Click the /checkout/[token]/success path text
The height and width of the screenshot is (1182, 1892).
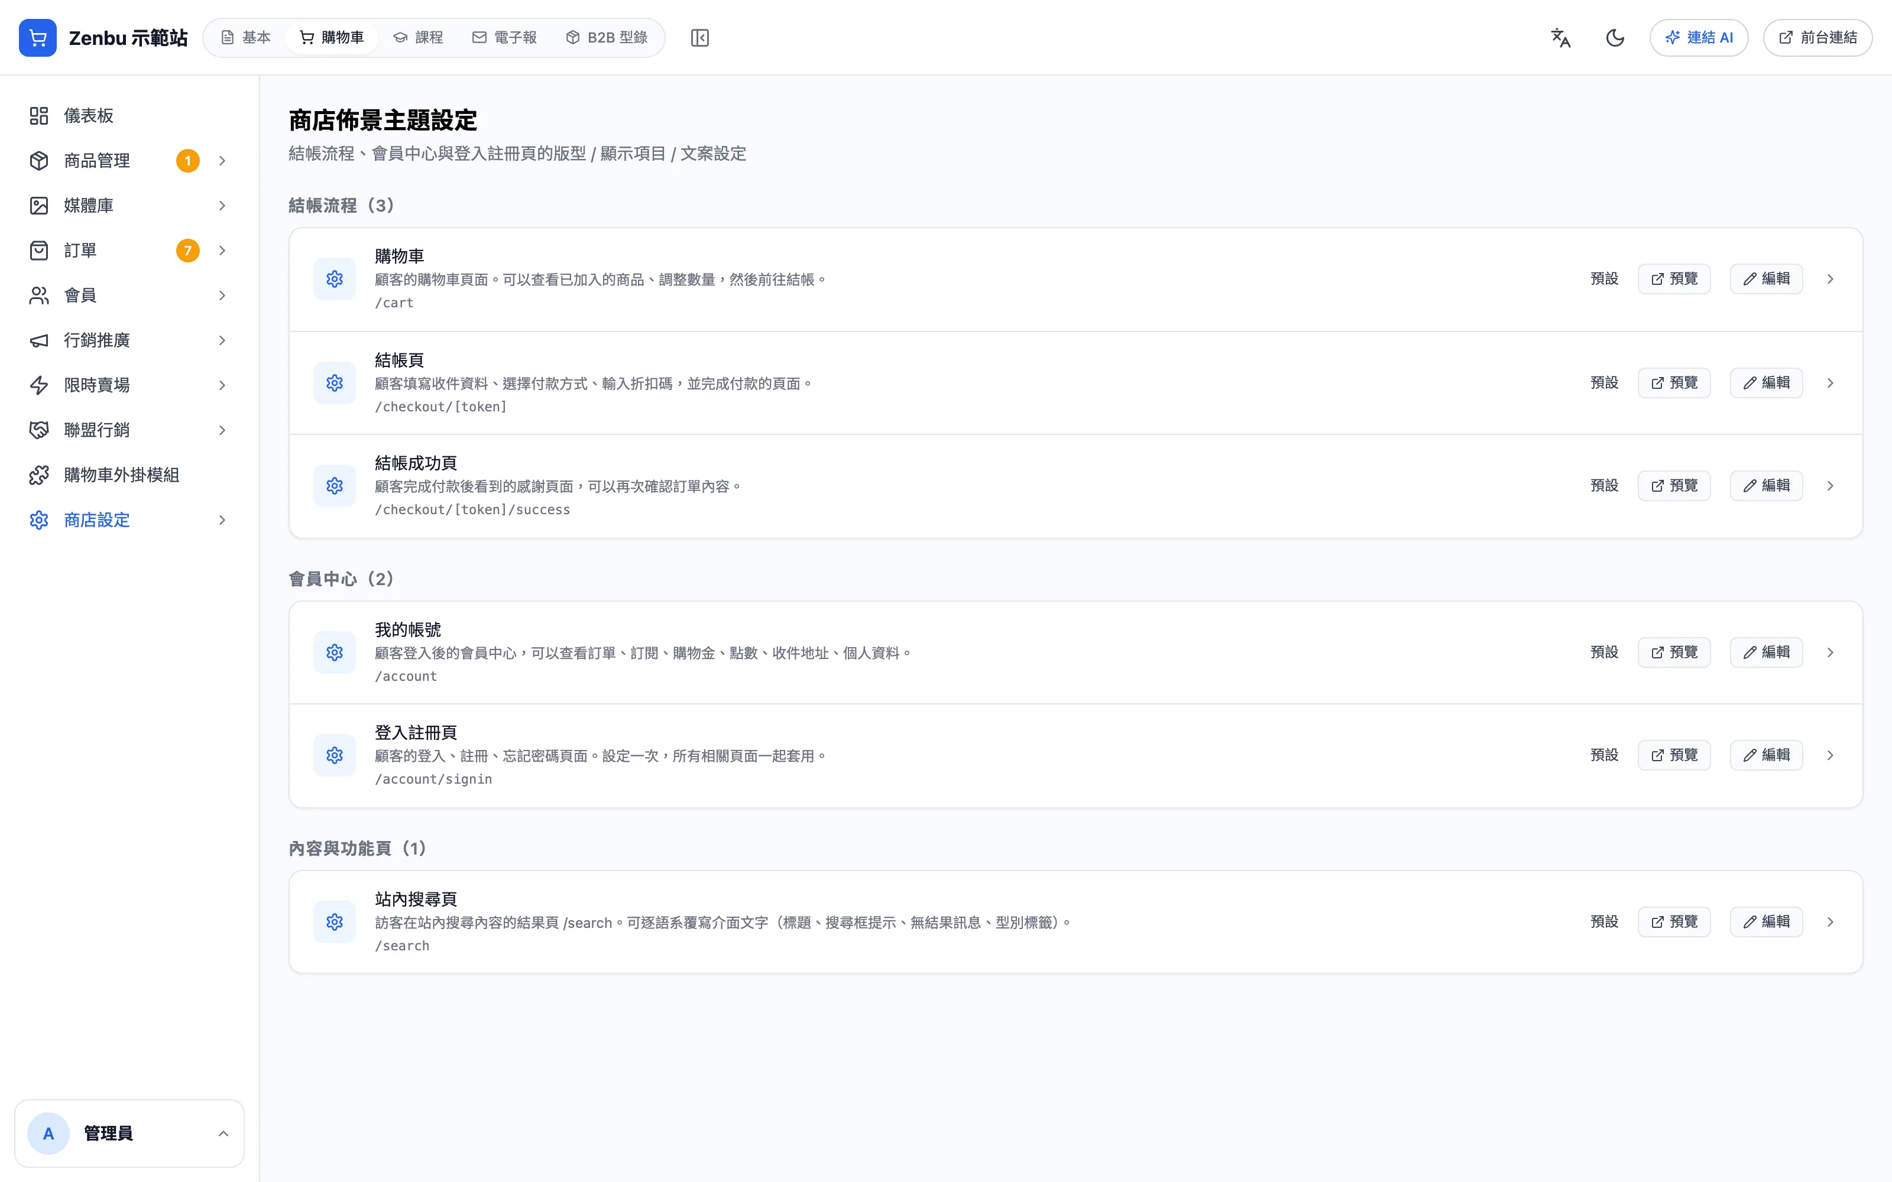[x=472, y=509]
